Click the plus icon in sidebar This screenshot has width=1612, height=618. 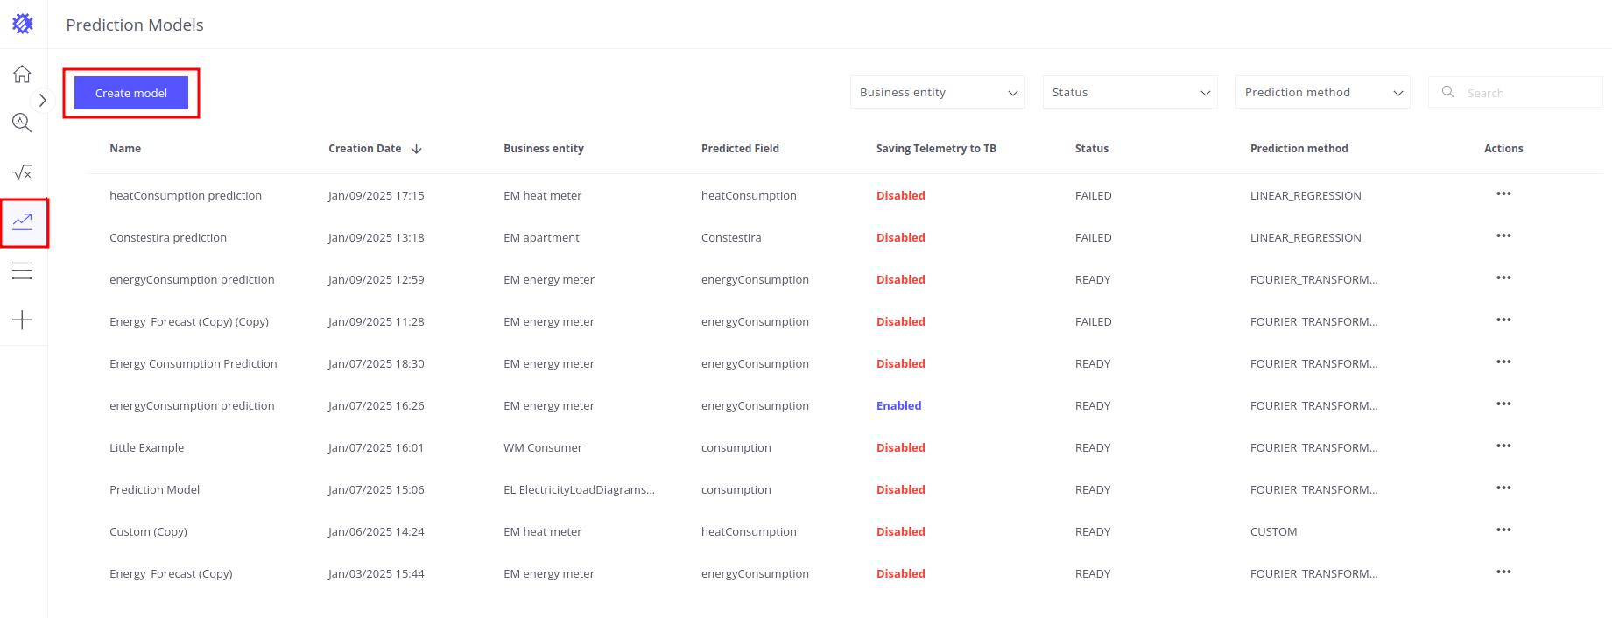22,320
